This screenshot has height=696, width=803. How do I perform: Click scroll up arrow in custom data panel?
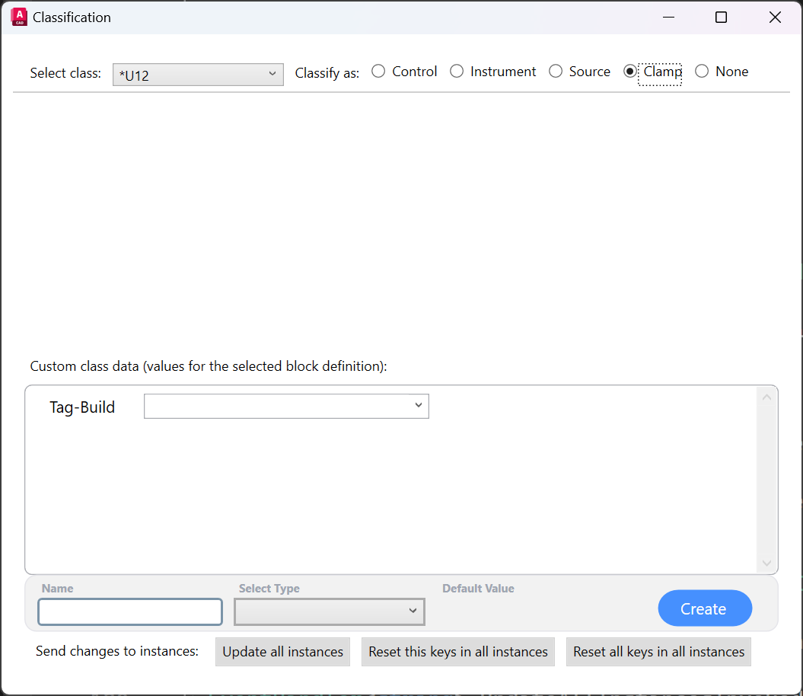pyautogui.click(x=766, y=397)
